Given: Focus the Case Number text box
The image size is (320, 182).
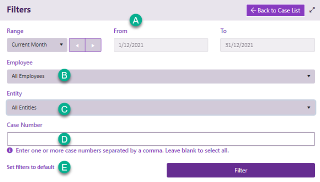Looking at the screenshot, I should tap(161, 139).
